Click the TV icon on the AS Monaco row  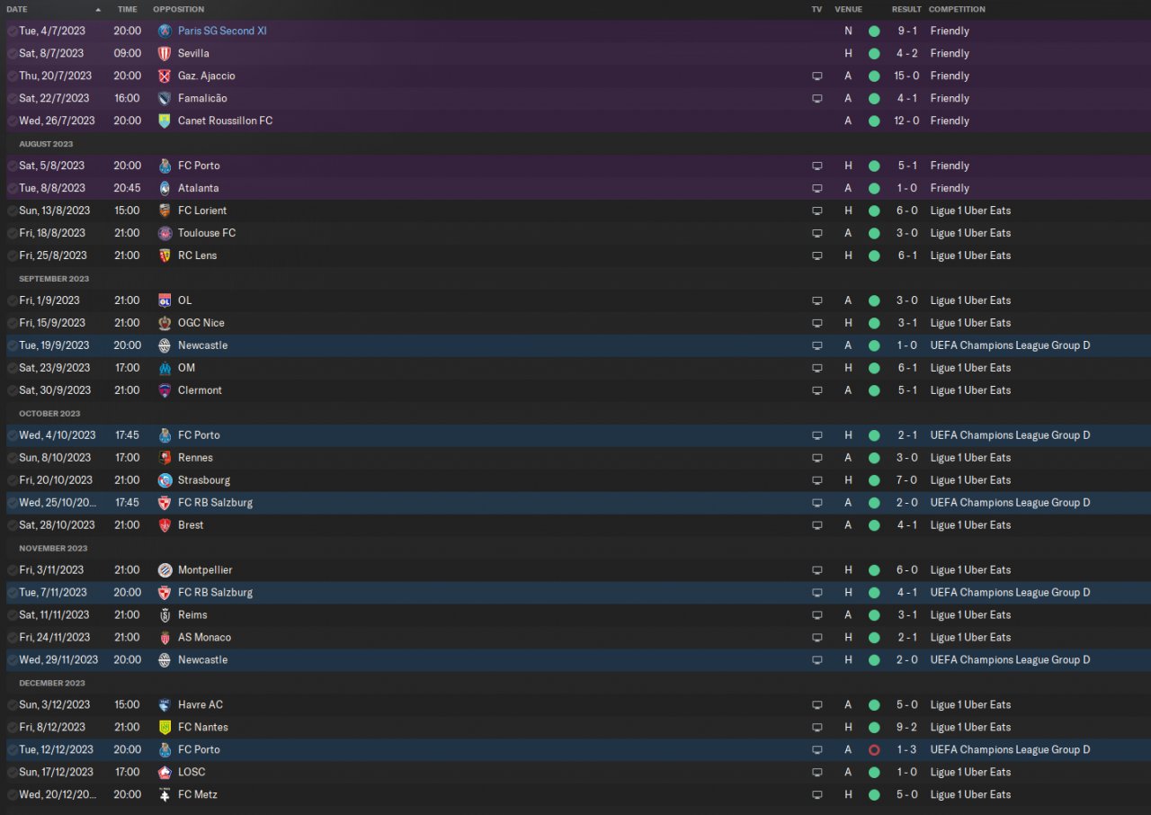[x=817, y=637]
